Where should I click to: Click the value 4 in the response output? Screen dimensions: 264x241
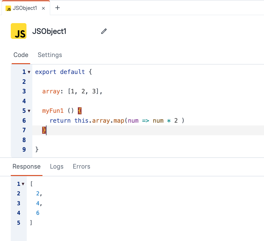pos(38,203)
